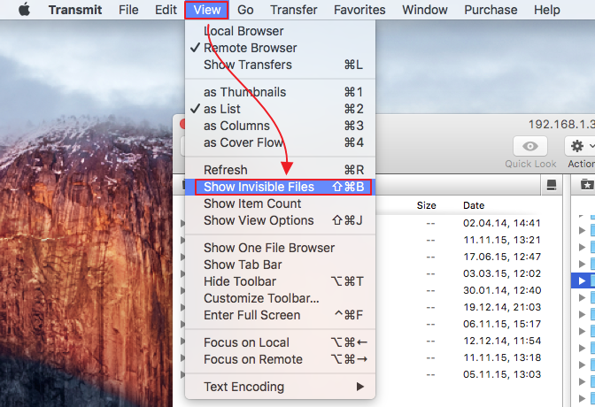
Task: Choose Show Tab Bar
Action: coord(280,265)
